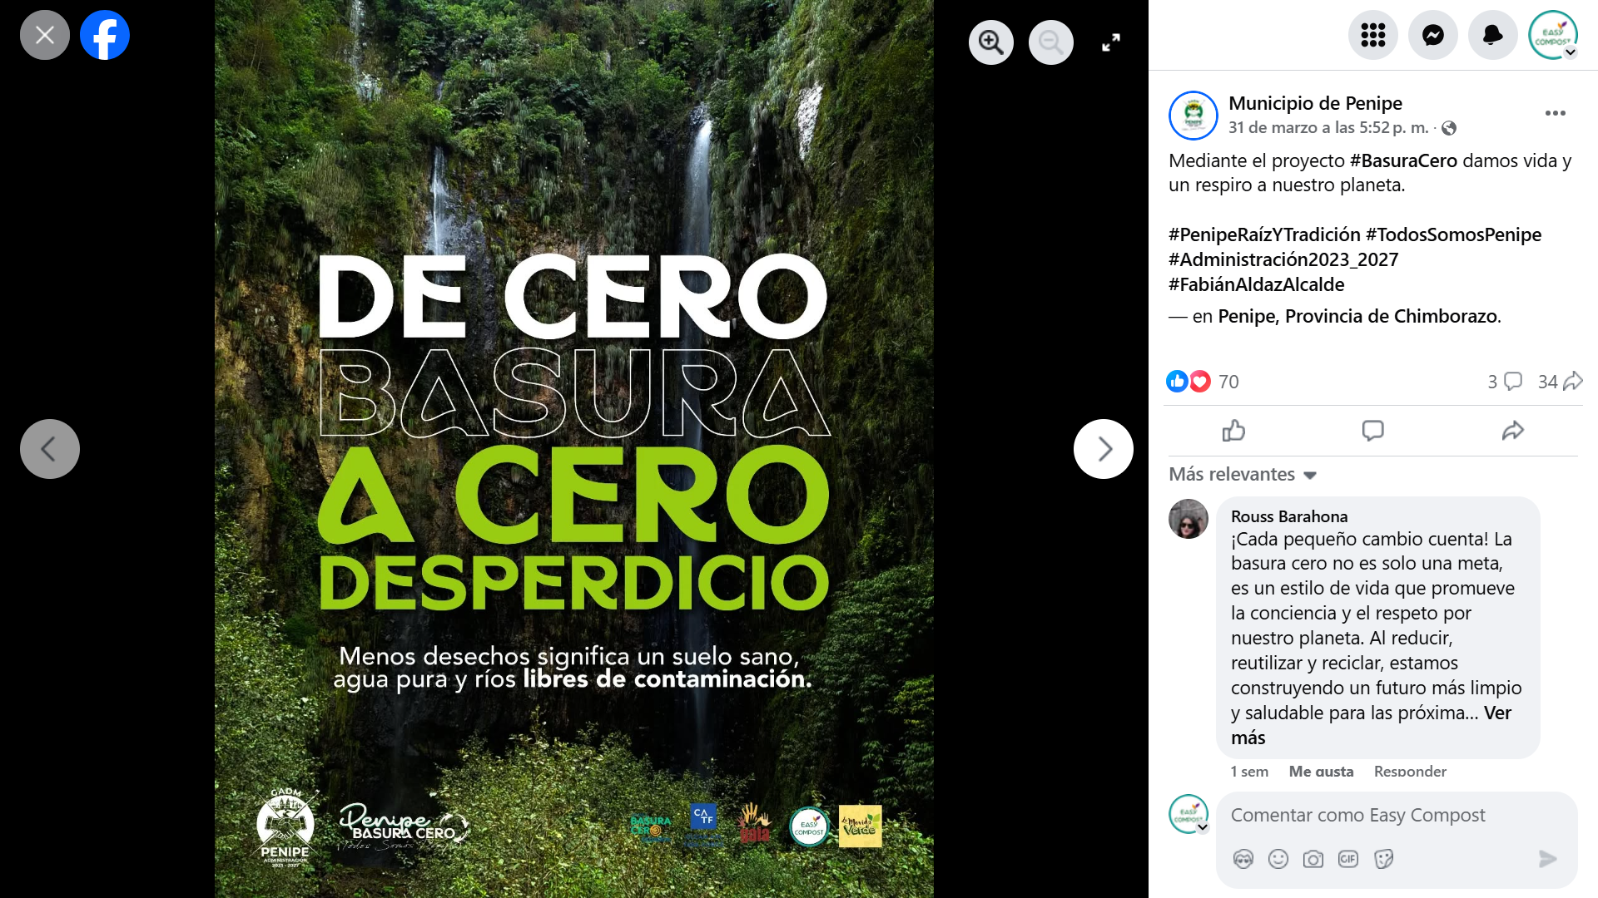The image size is (1598, 898).
Task: Zoom in on the photo
Action: [990, 42]
